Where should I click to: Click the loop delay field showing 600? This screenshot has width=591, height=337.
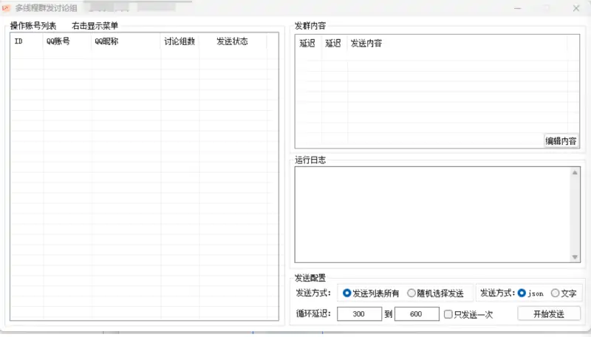pyautogui.click(x=417, y=313)
